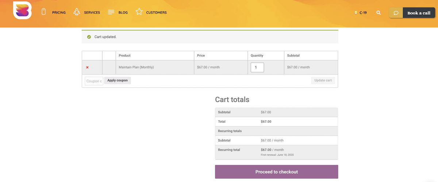Click the Price column header
This screenshot has width=438, height=182.
point(201,56)
